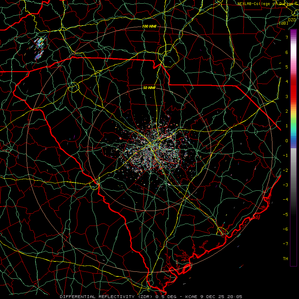The image size is (299, 299).
Task: Select the 4 value on the dB scale
Action: coord(287,82)
